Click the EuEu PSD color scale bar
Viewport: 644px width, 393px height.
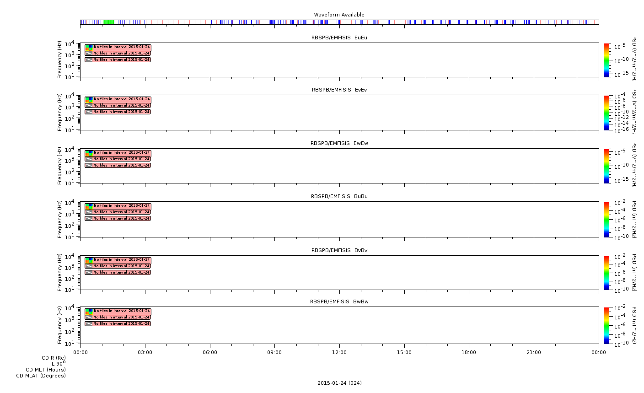point(606,60)
